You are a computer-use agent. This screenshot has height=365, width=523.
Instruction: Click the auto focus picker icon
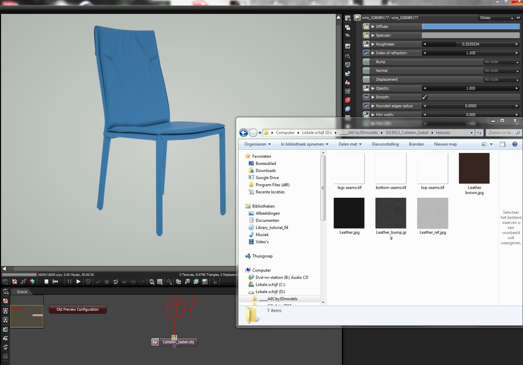coord(98,282)
